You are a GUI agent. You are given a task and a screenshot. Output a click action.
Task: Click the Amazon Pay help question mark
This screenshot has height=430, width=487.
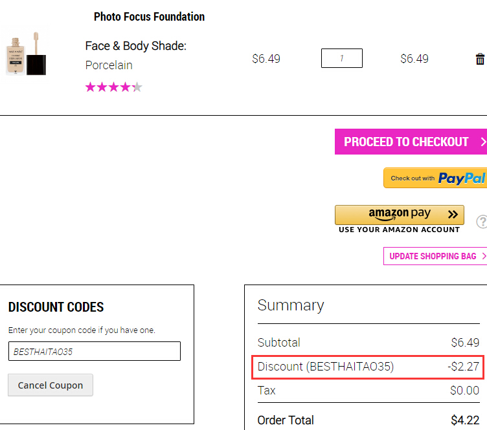(x=482, y=221)
